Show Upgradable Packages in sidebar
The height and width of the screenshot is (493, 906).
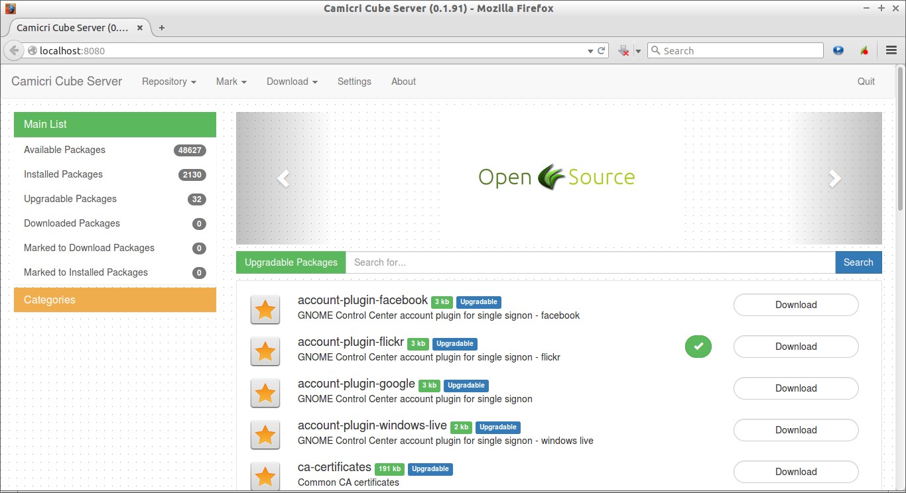115,199
